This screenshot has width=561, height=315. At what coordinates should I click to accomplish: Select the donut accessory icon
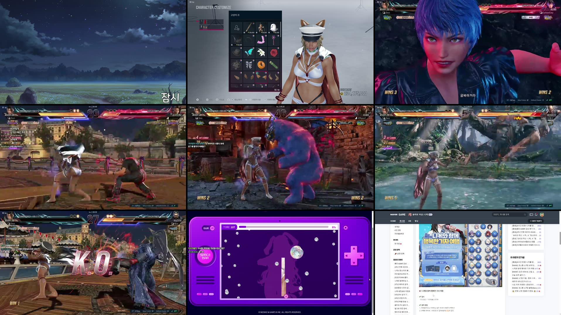click(261, 64)
